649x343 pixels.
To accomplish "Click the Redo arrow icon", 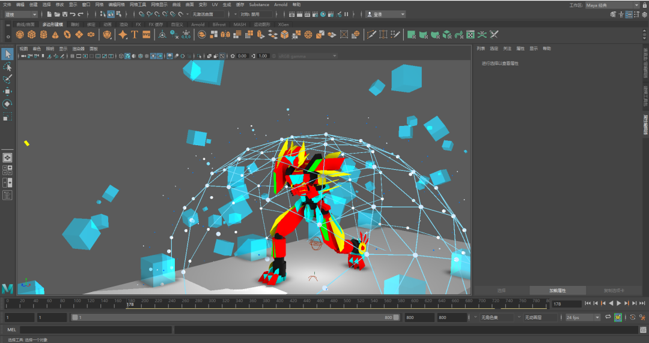I will pyautogui.click(x=81, y=14).
